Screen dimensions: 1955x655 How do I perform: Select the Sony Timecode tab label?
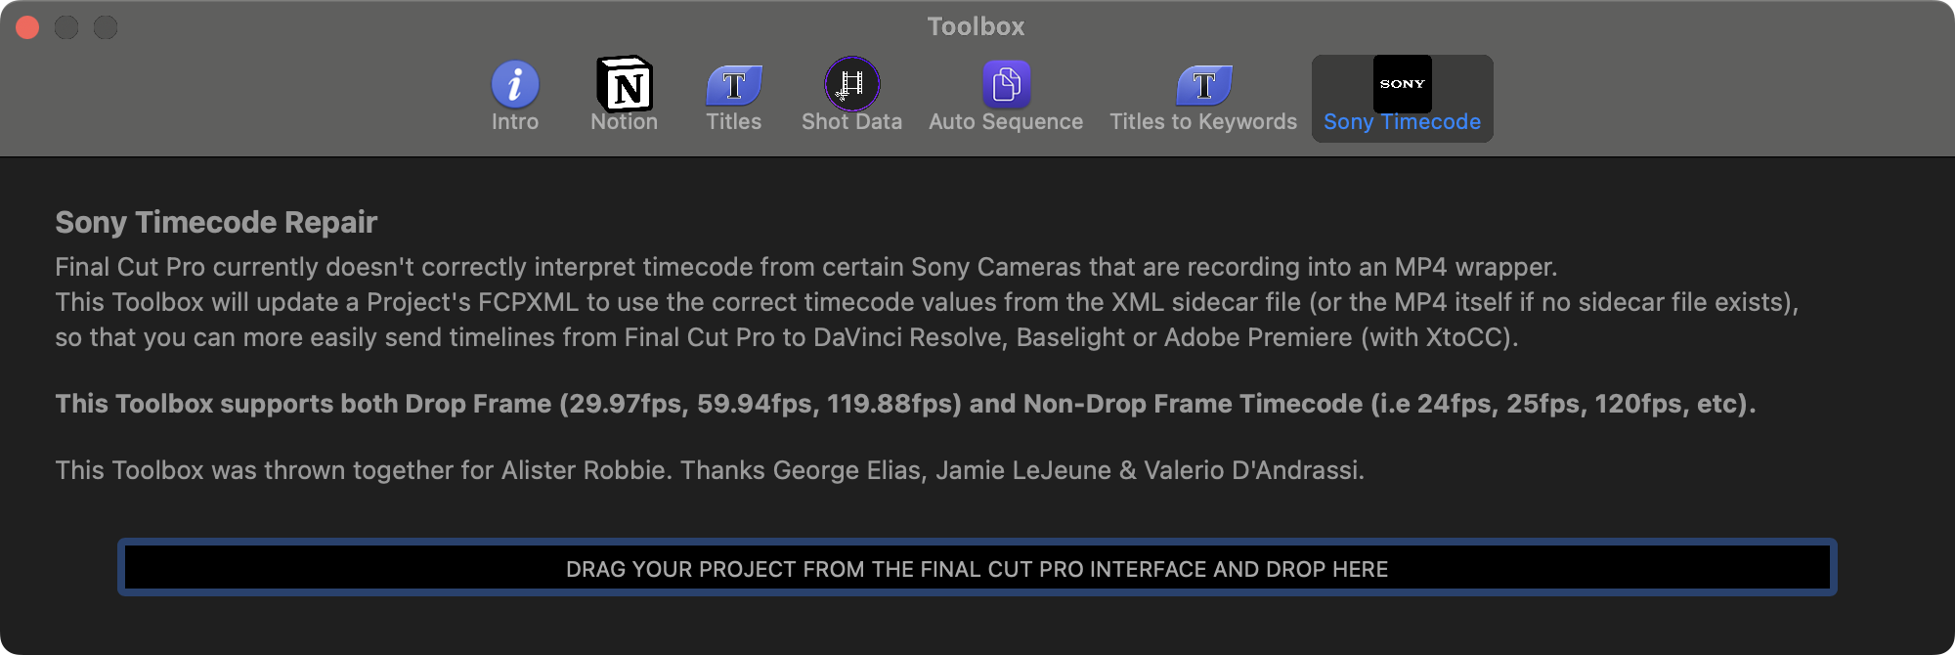pos(1402,122)
